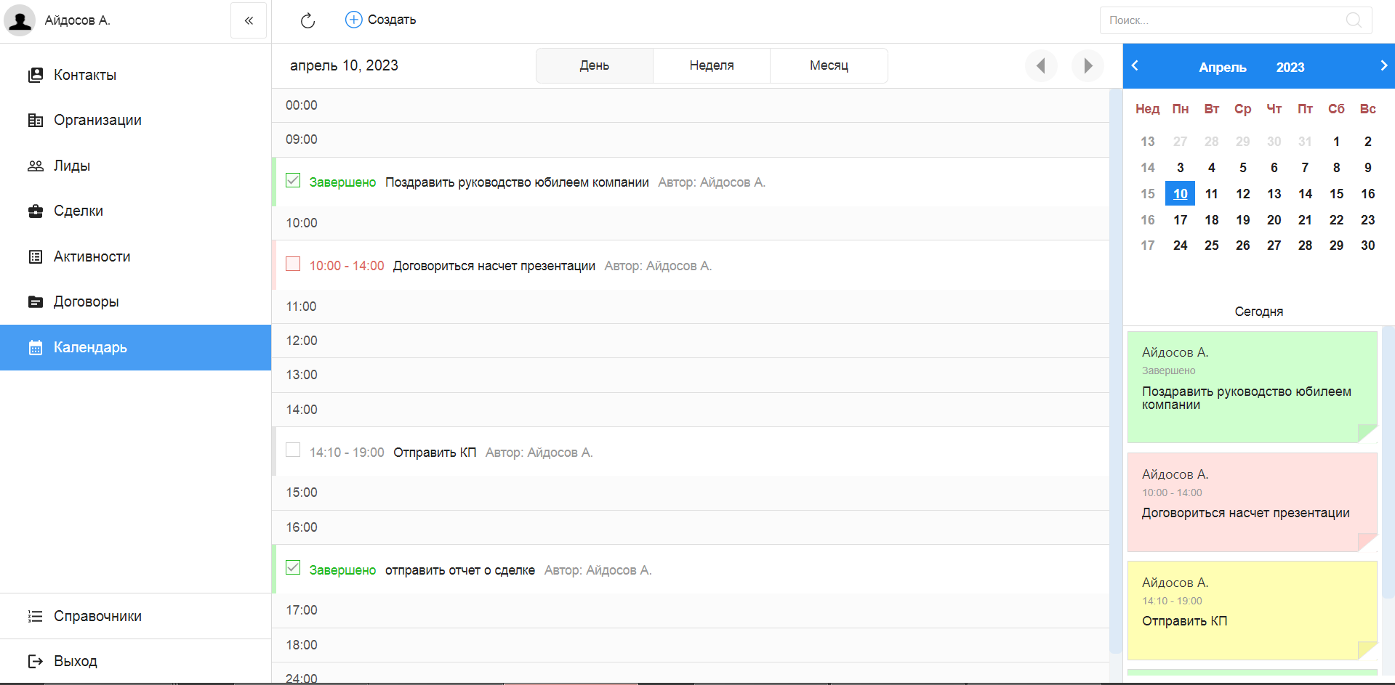Click the Календарь calendar icon
The width and height of the screenshot is (1395, 685).
tap(35, 347)
